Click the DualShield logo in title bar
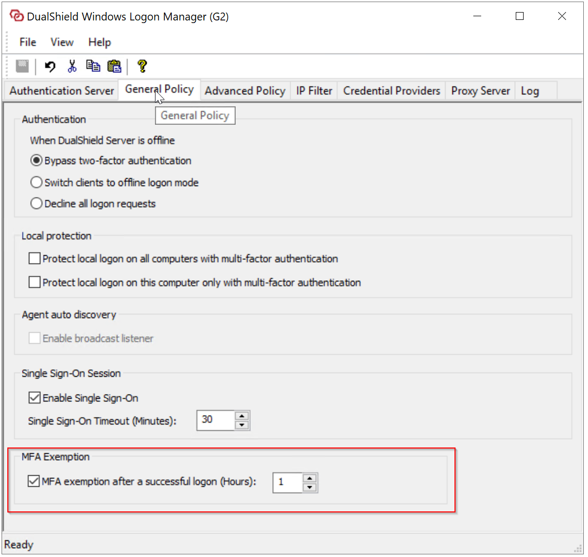The width and height of the screenshot is (588, 557). [16, 16]
